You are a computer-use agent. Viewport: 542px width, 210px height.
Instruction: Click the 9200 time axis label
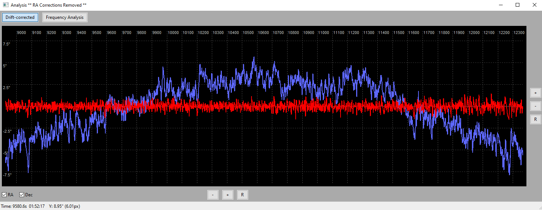point(52,33)
